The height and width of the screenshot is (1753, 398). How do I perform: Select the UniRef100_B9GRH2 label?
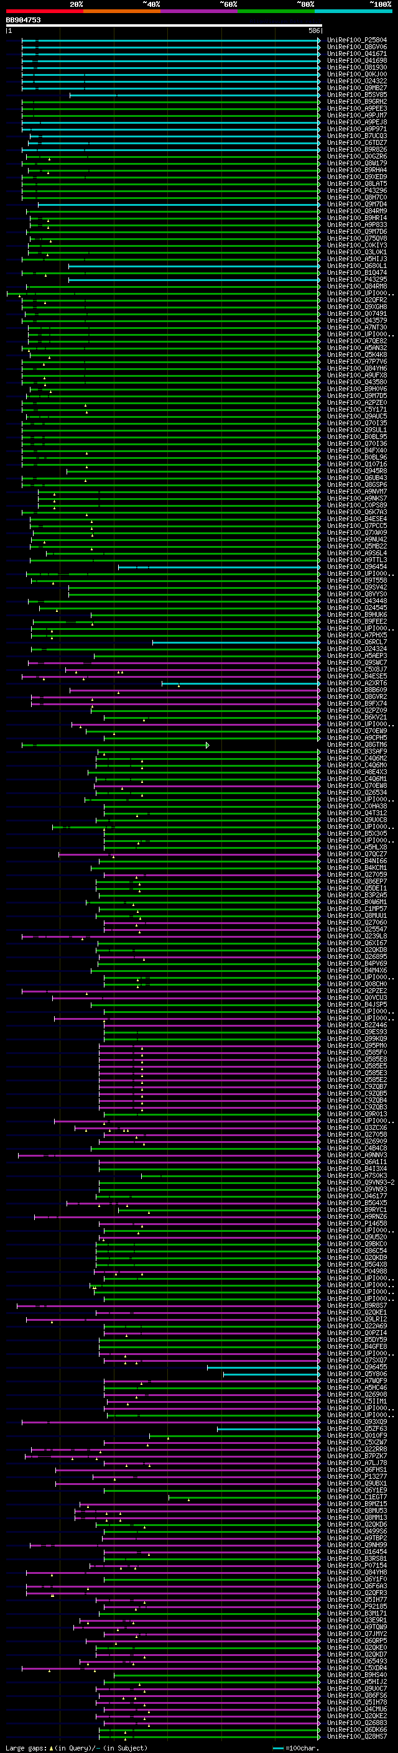click(356, 101)
